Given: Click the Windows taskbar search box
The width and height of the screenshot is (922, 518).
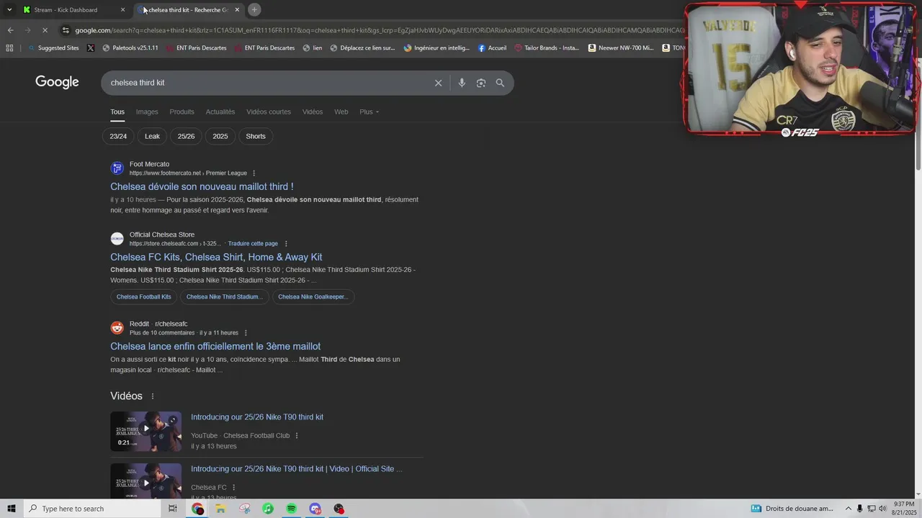Looking at the screenshot, I should [92, 509].
